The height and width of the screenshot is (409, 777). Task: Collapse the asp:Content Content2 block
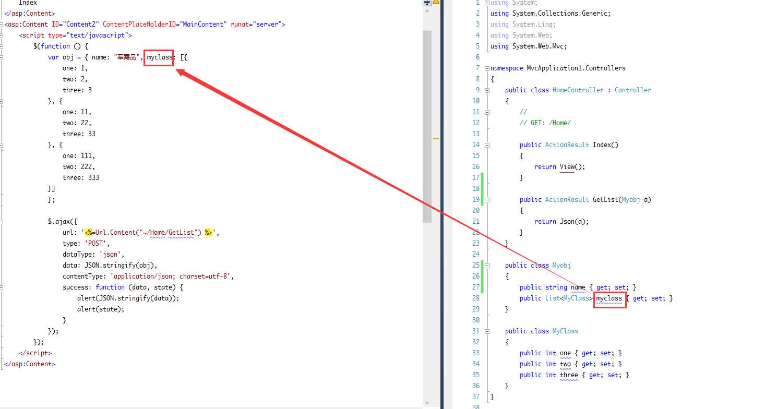(x=2, y=25)
